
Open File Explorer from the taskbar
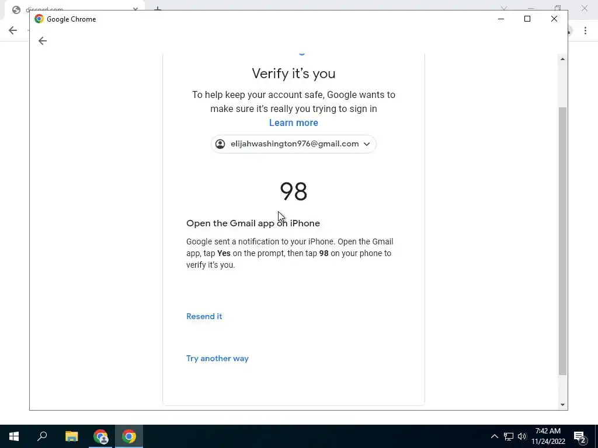[71, 436]
